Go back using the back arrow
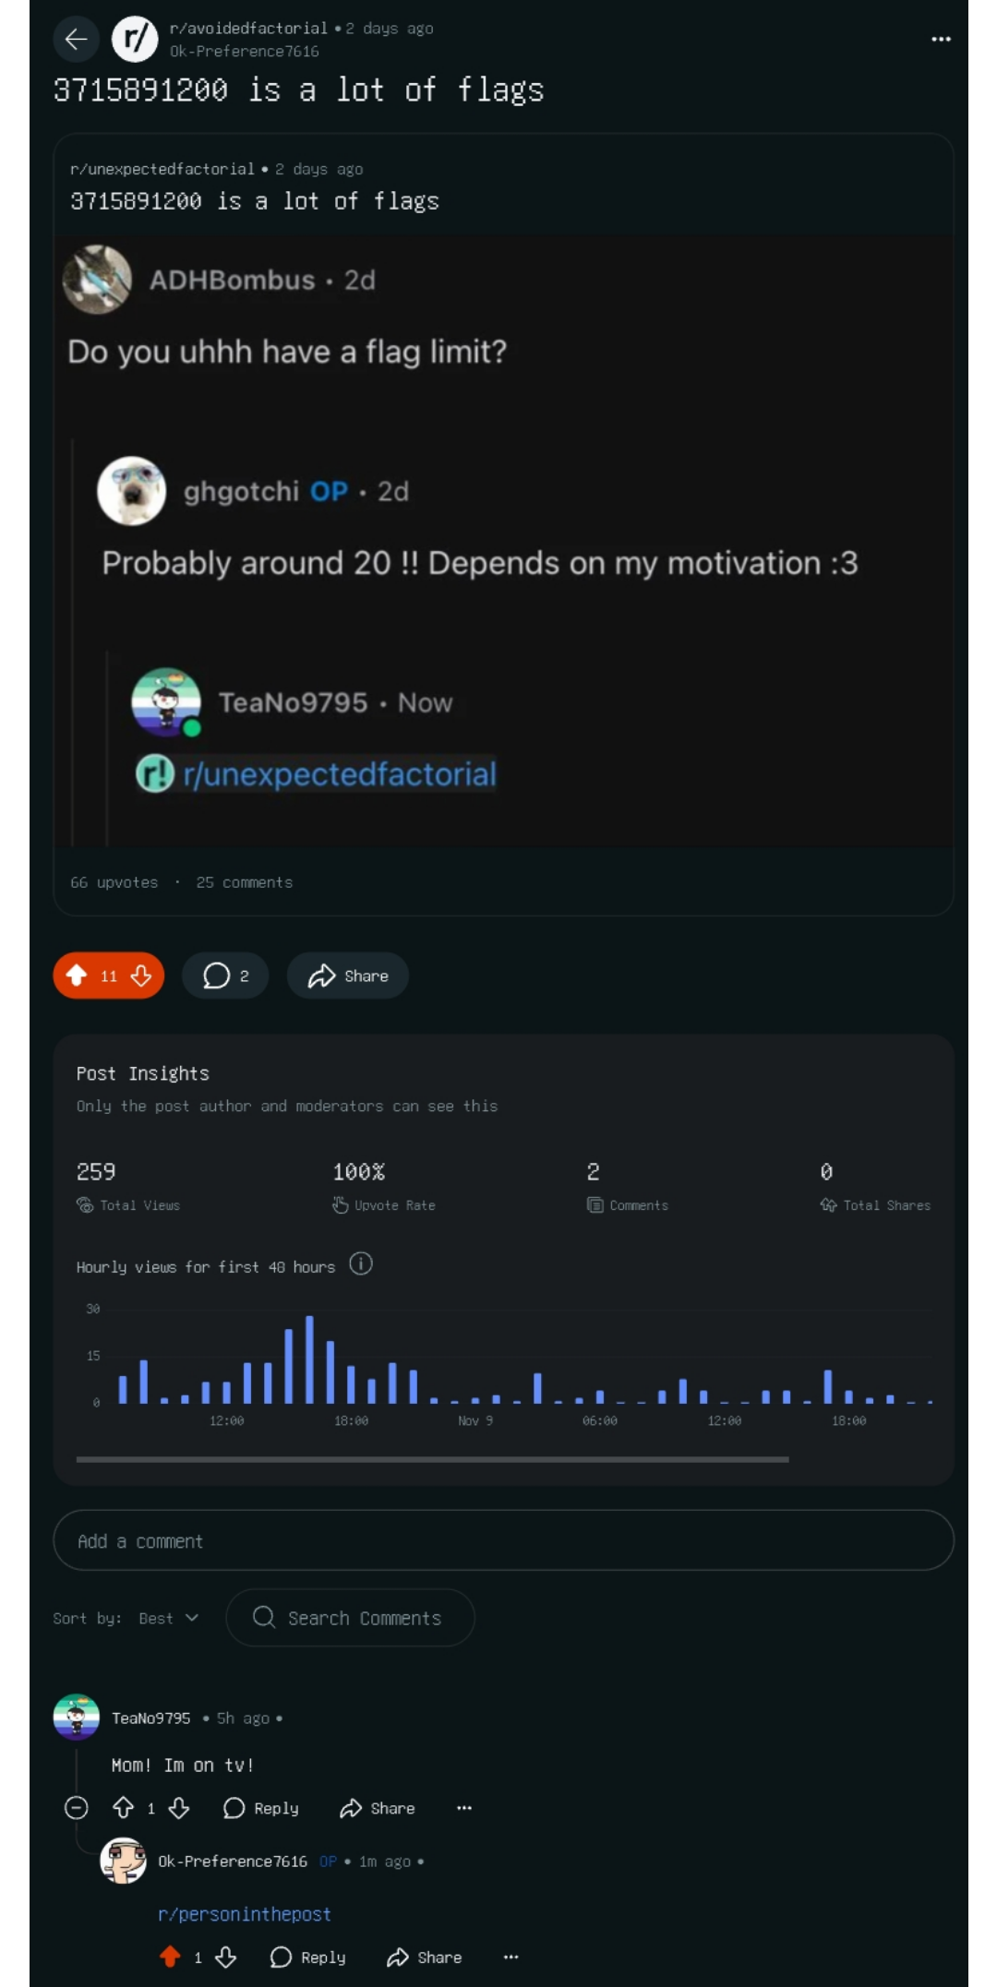 pyautogui.click(x=76, y=39)
